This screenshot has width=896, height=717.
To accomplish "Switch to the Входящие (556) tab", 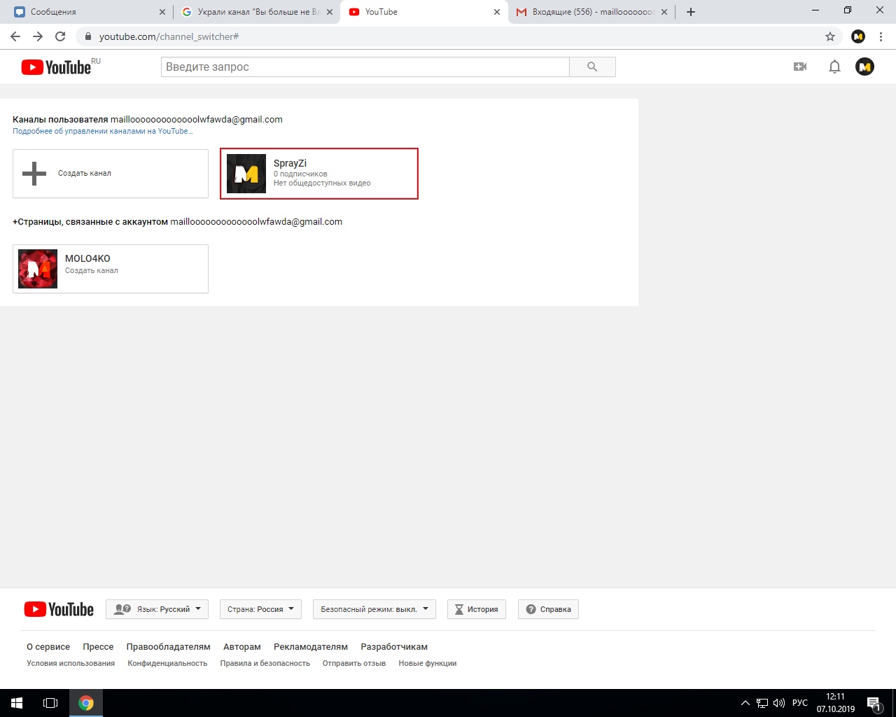I will click(x=591, y=12).
